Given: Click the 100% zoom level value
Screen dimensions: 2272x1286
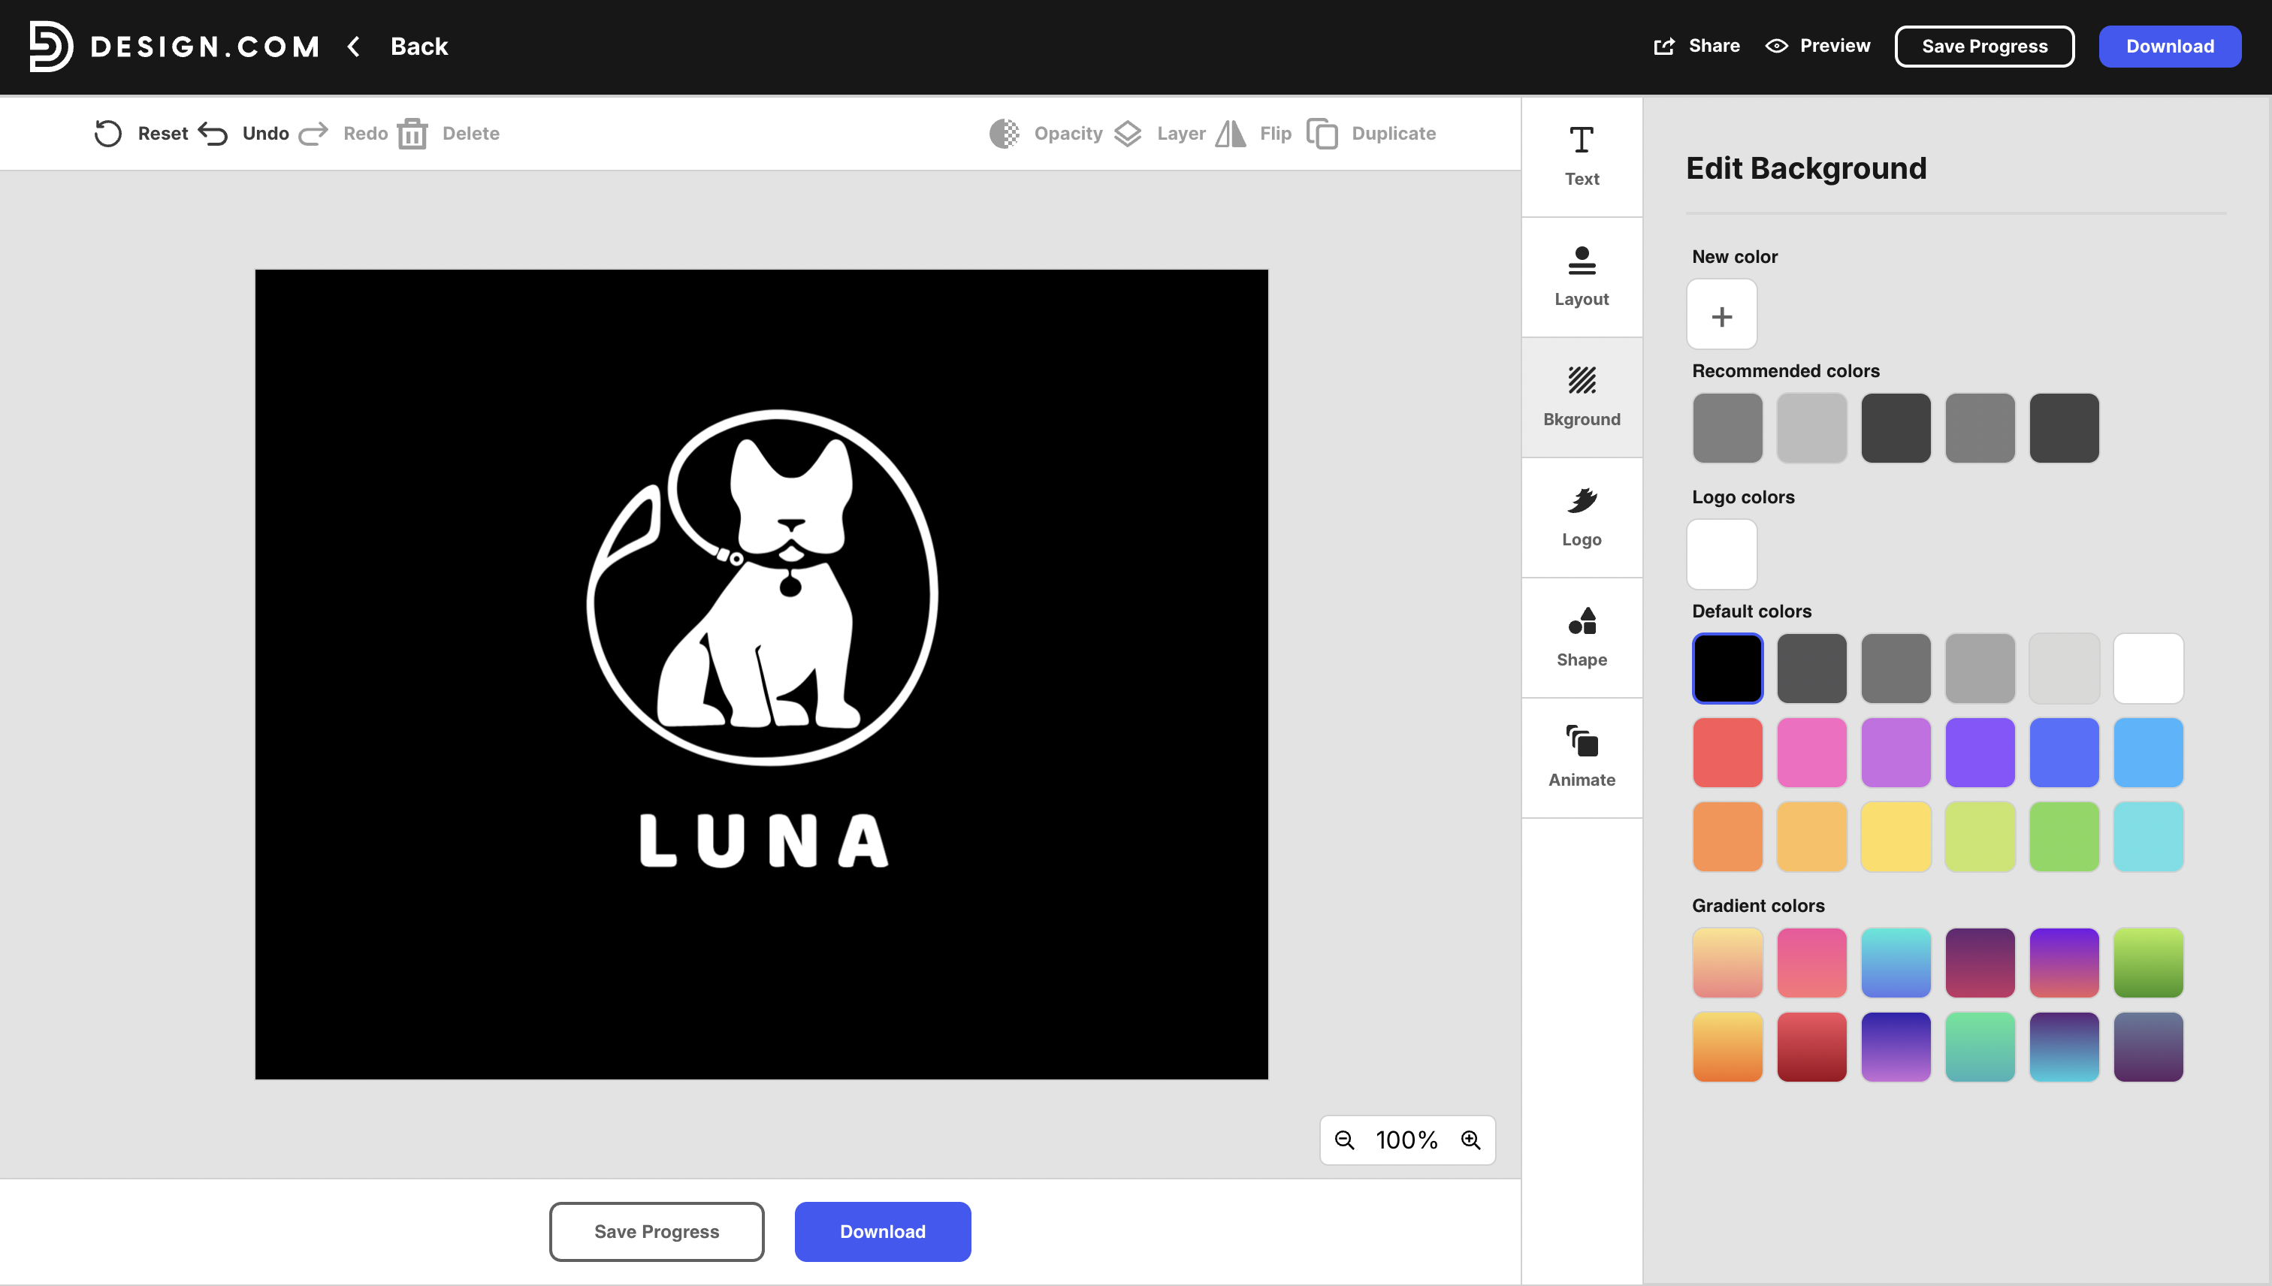Looking at the screenshot, I should click(1407, 1140).
